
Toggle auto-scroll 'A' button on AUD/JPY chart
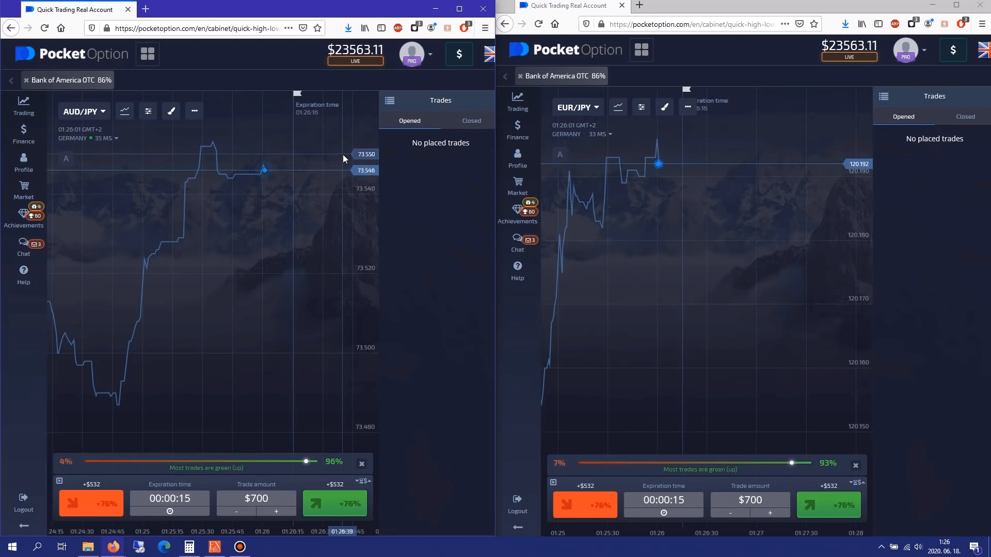coord(66,159)
